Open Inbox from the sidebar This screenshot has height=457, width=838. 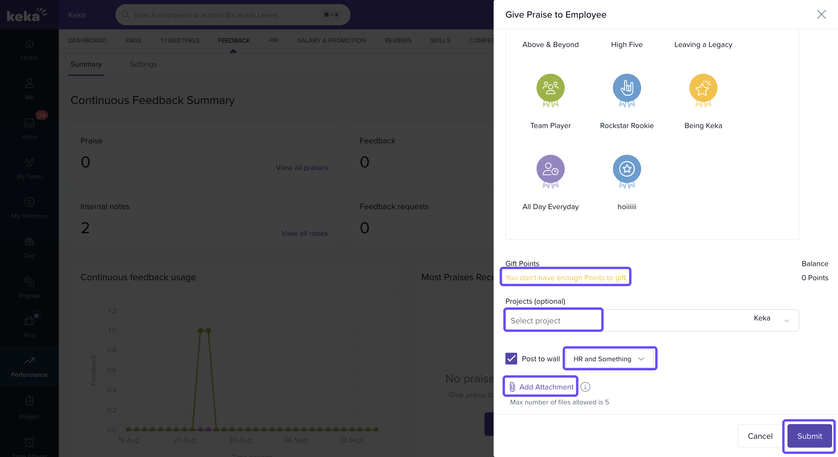coord(29,128)
